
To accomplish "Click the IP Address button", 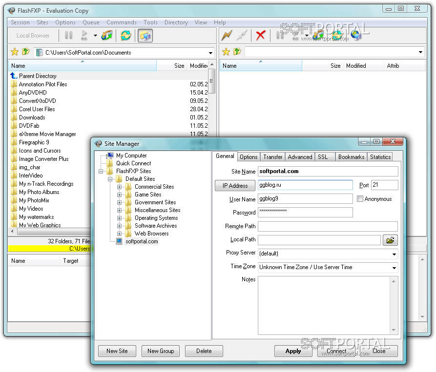I will (235, 185).
